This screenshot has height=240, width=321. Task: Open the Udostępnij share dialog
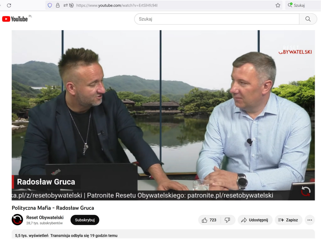[255, 220]
